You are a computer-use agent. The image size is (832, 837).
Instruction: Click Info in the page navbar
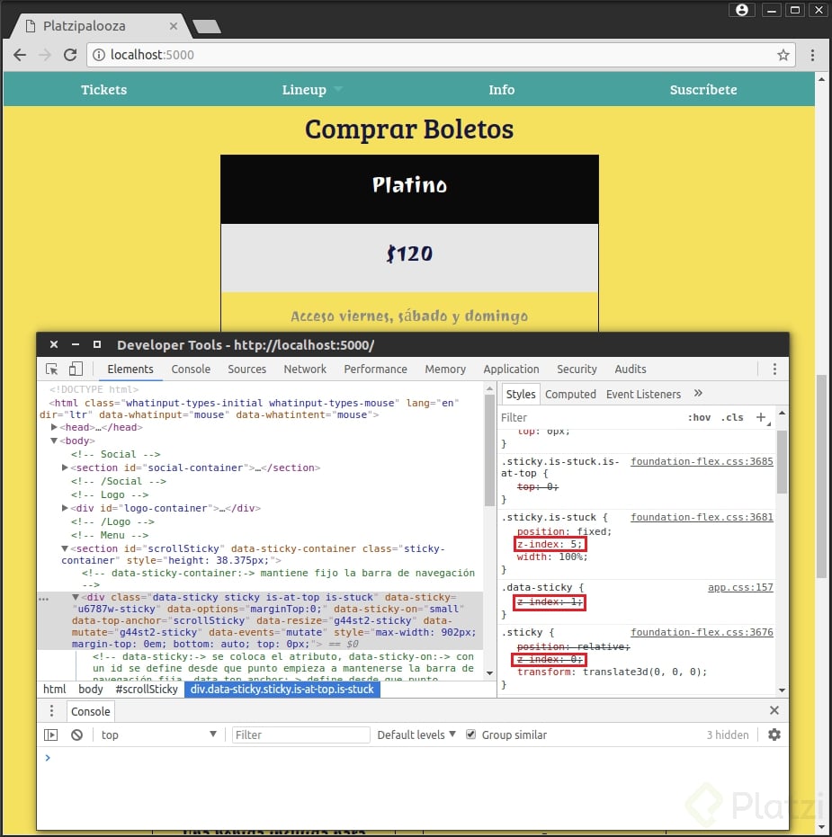click(501, 90)
